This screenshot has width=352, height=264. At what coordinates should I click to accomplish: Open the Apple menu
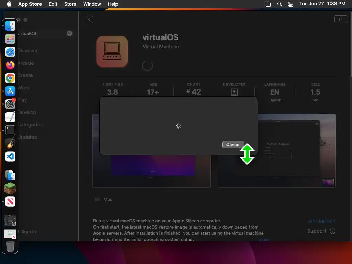click(x=9, y=4)
